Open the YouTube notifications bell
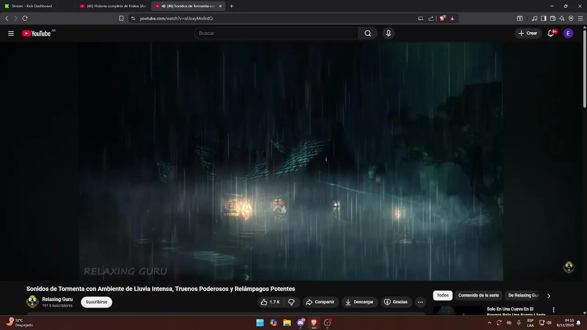Image resolution: width=587 pixels, height=330 pixels. pyautogui.click(x=551, y=33)
